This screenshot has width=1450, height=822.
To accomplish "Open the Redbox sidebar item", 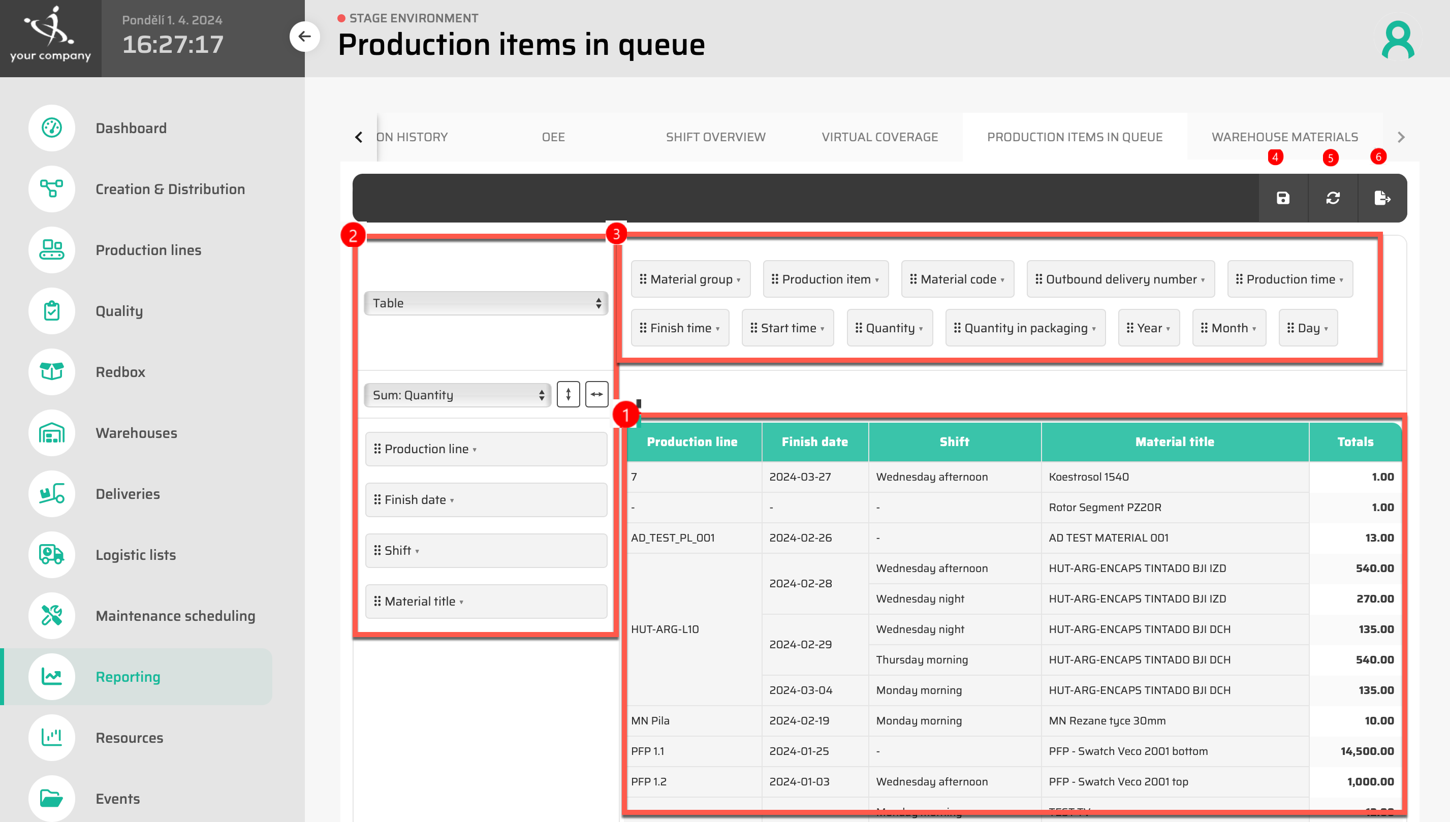I will click(120, 372).
